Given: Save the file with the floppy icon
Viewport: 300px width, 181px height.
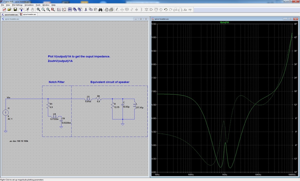Looking at the screenshot, I should 15,9.
